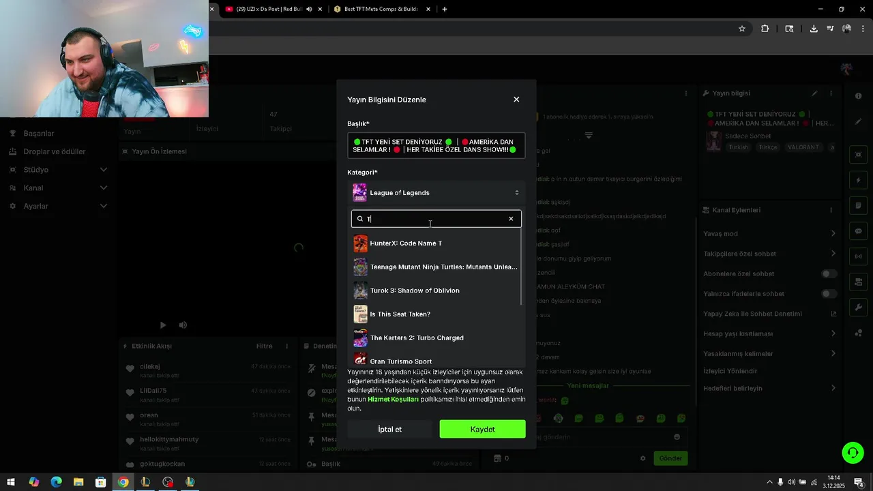873x491 pixels.
Task: Close the Yayın Bilgisini Düzenle dialog
Action: 516,100
